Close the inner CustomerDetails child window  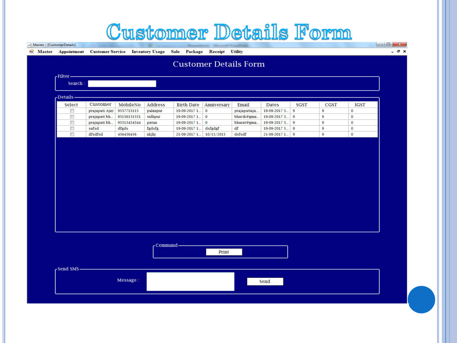(x=404, y=51)
